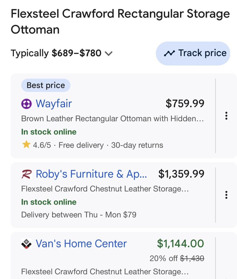Open the Van's Home Center link
Viewport: 237px width, 279px height.
coord(81,244)
